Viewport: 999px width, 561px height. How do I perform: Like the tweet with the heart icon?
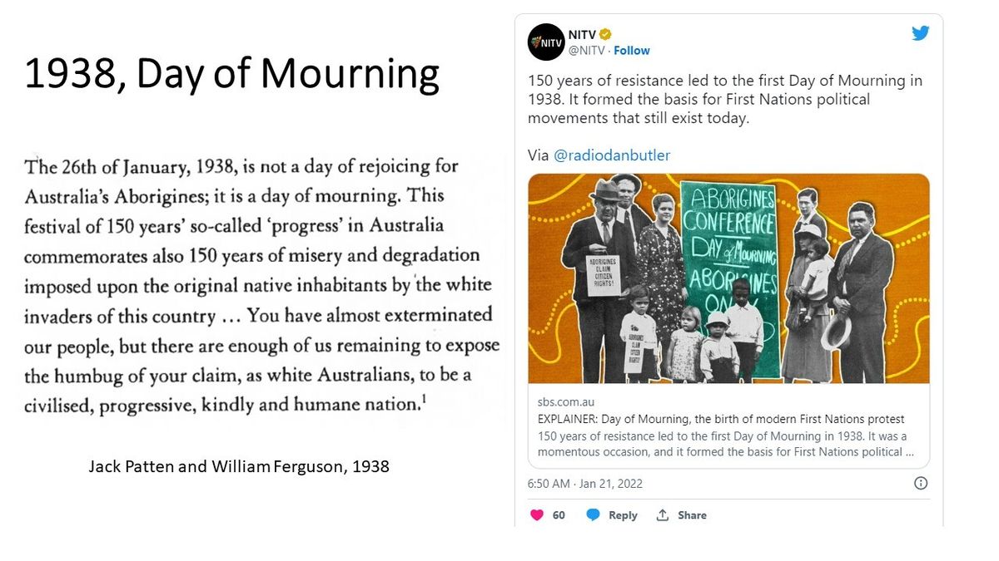[537, 515]
